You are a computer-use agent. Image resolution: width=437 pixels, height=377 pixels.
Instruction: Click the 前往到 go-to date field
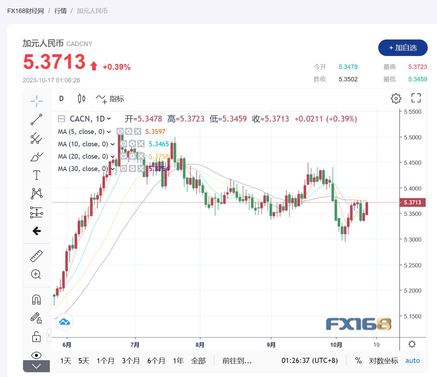click(237, 361)
